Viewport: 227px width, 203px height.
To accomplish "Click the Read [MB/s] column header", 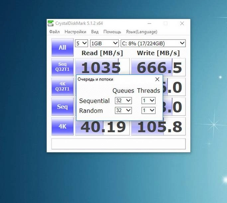I will point(102,53).
